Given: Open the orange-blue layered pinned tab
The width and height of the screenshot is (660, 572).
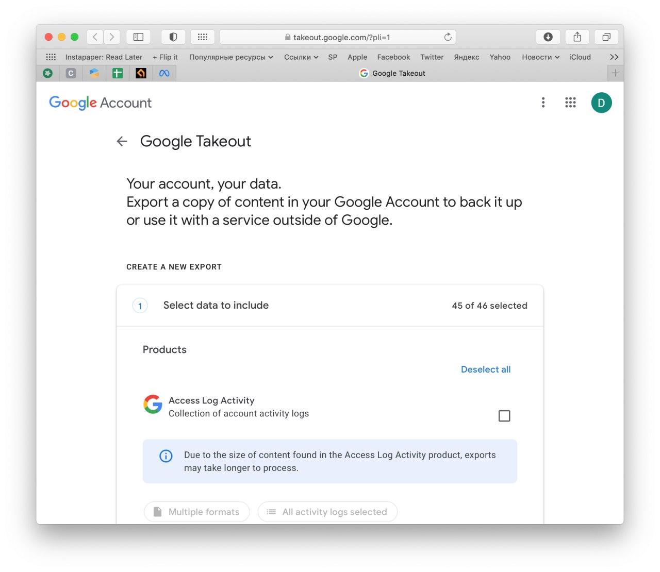Looking at the screenshot, I should pos(94,73).
